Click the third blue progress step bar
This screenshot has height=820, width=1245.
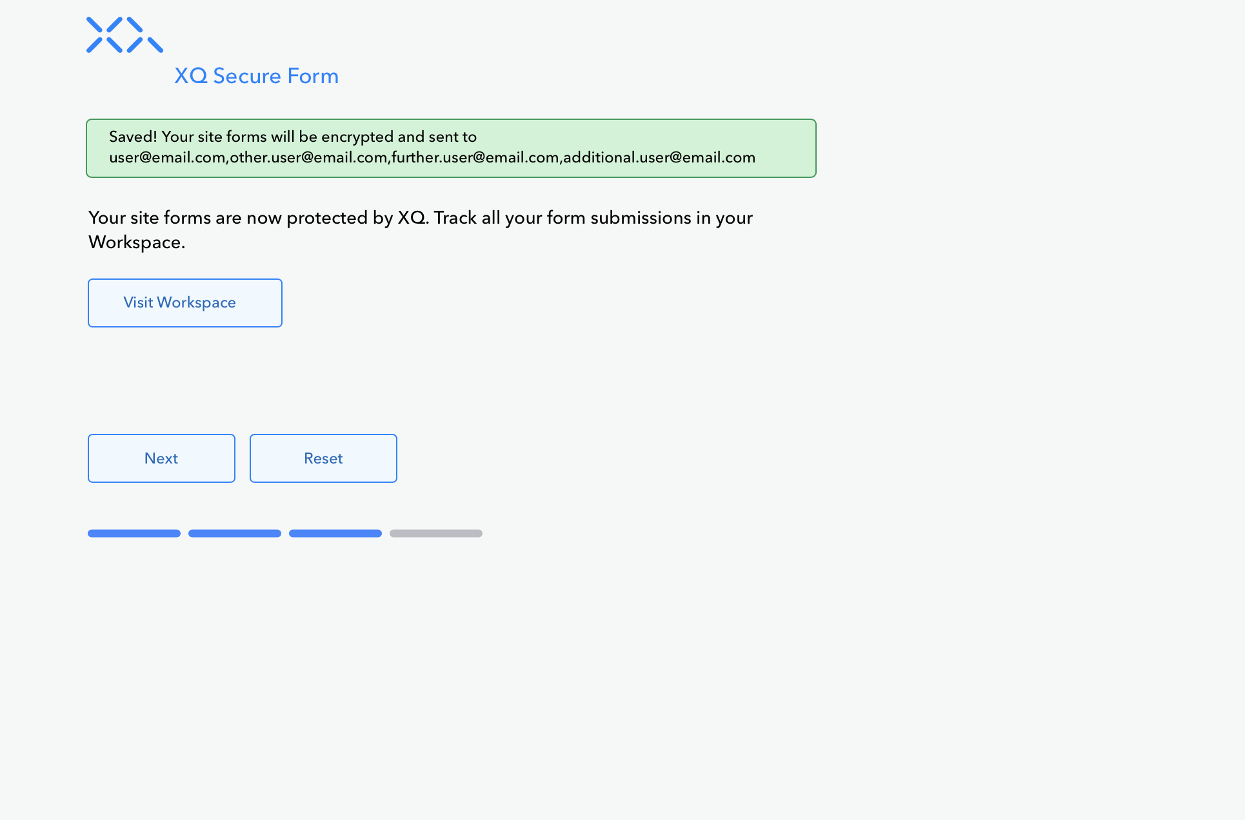[335, 533]
